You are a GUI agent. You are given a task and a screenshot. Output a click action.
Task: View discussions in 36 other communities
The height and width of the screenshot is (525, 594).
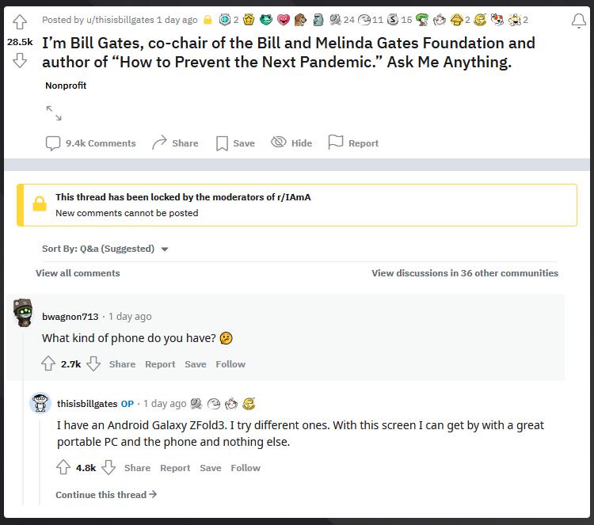pyautogui.click(x=465, y=273)
